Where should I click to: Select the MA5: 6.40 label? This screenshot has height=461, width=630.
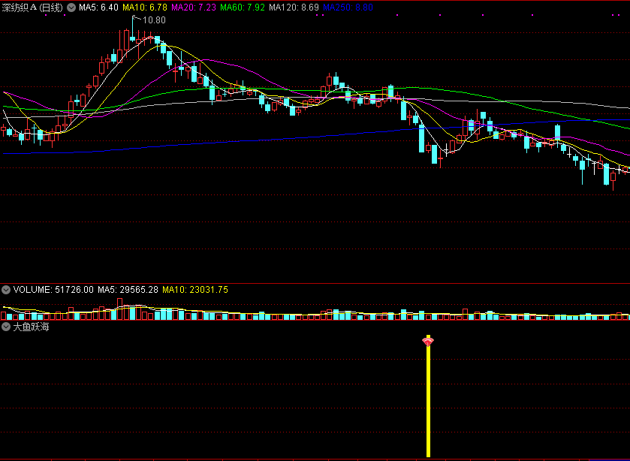point(98,8)
